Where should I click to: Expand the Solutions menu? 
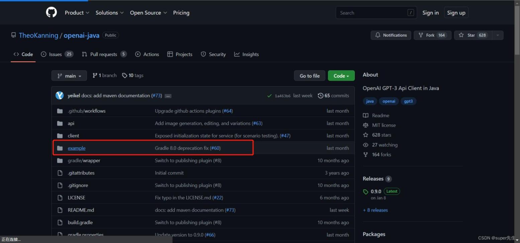(x=110, y=13)
